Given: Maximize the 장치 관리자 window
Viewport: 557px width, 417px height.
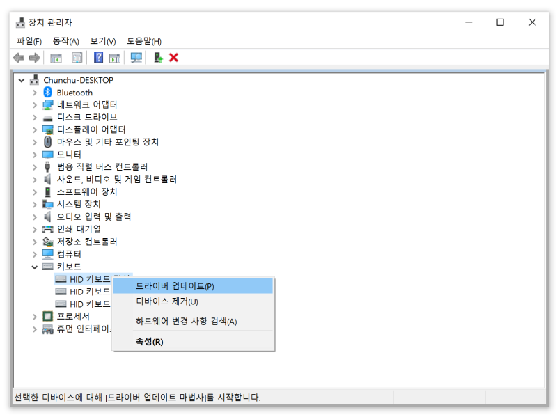Looking at the screenshot, I should point(500,22).
